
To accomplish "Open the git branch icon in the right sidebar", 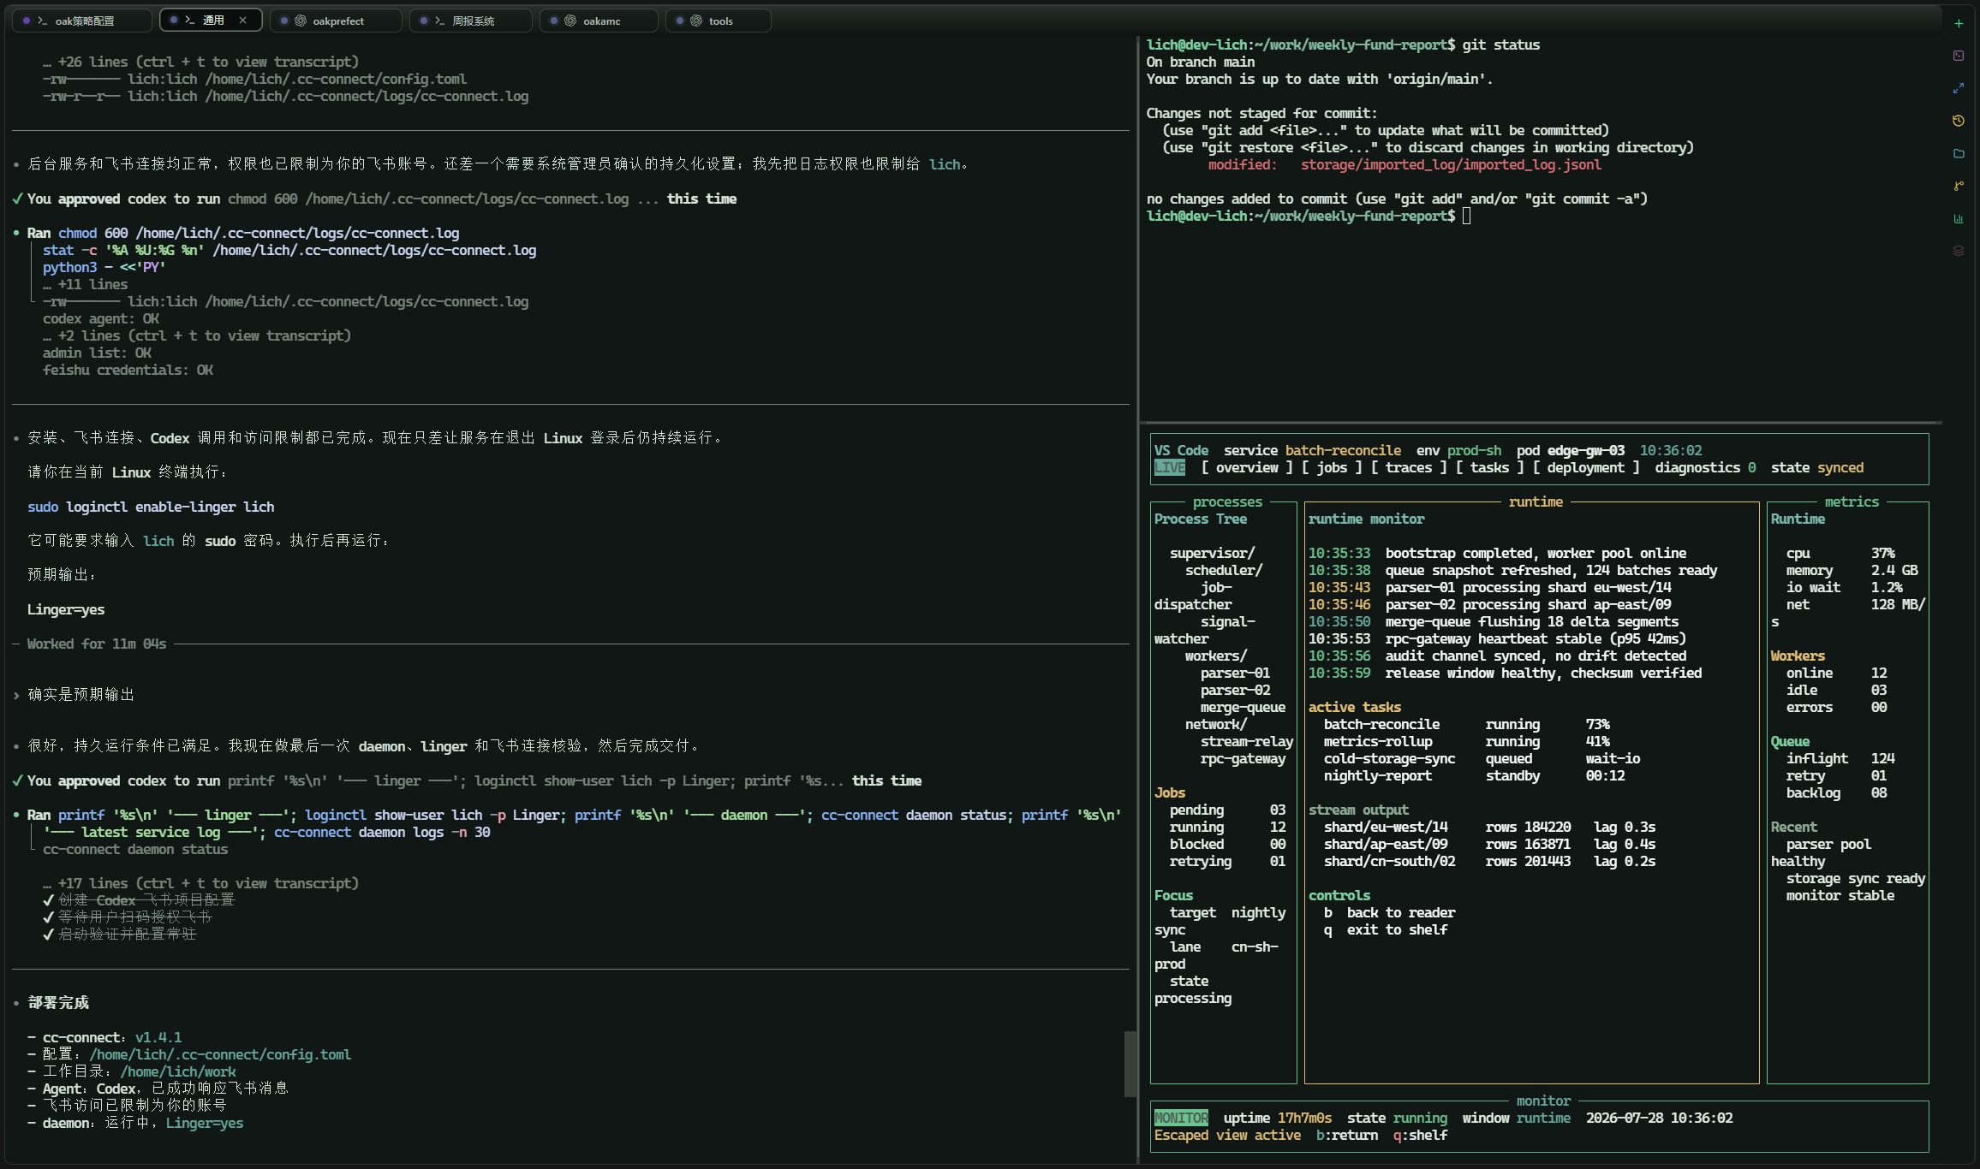I will (x=1959, y=186).
